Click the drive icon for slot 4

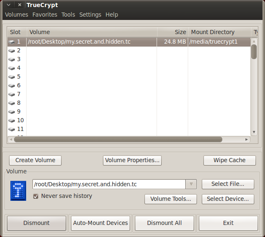click(x=12, y=68)
